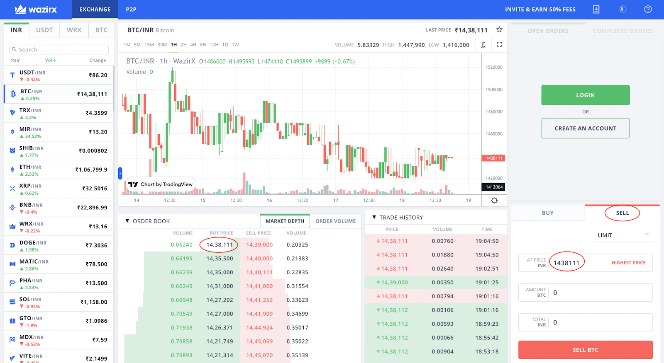Toggle dark mode in the header
Viewport: 664px width, 363px height.
[x=622, y=9]
